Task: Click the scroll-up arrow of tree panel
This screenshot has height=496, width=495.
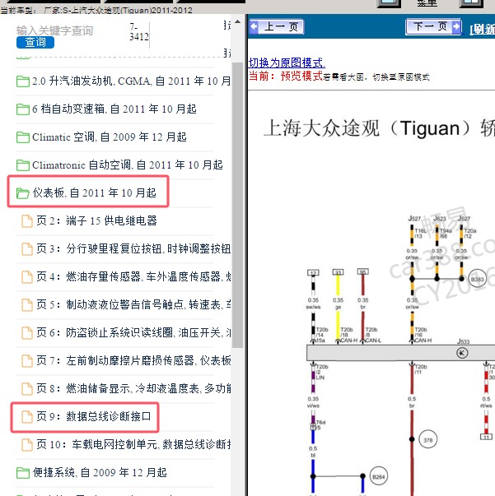Action: coord(237,22)
